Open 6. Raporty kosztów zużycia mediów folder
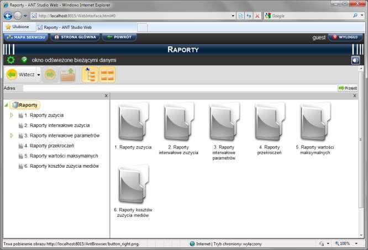This screenshot has width=368, height=250. click(133, 184)
